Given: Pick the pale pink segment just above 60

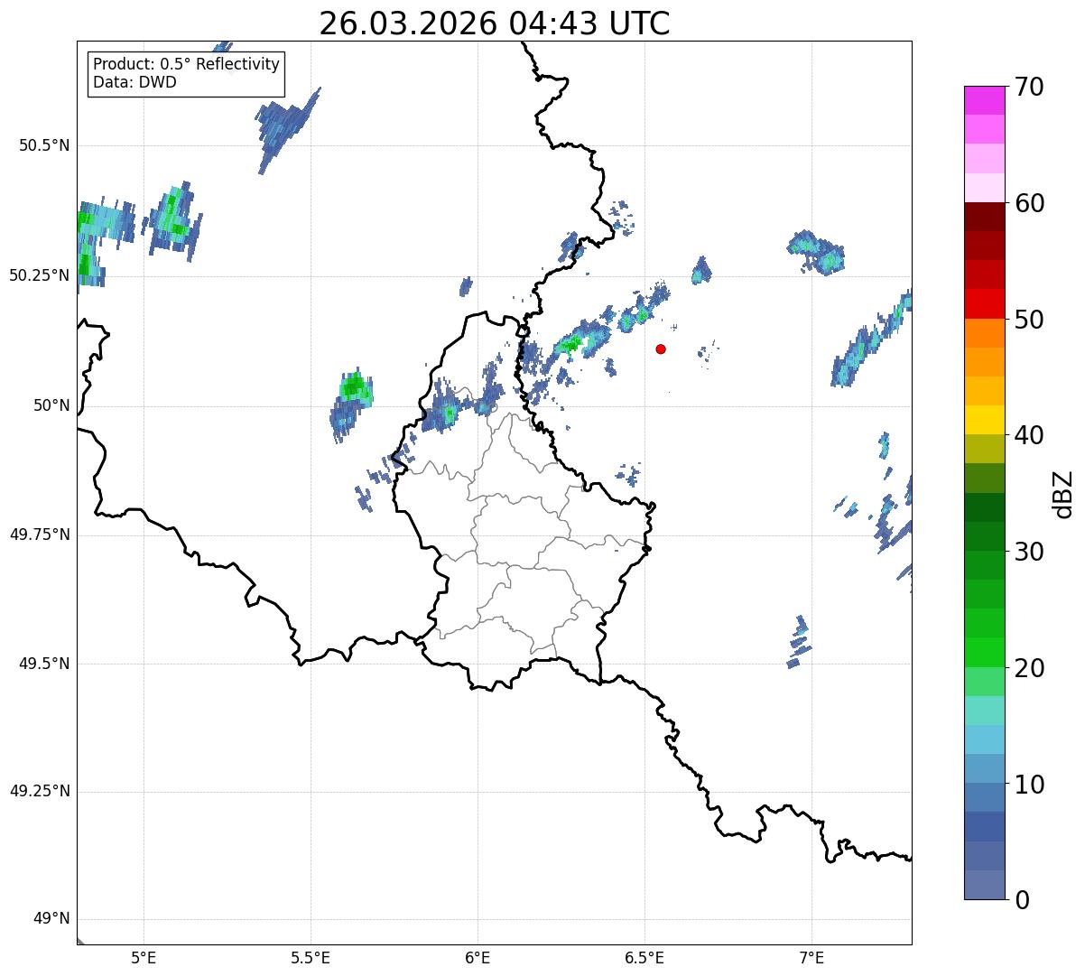Looking at the screenshot, I should (984, 188).
